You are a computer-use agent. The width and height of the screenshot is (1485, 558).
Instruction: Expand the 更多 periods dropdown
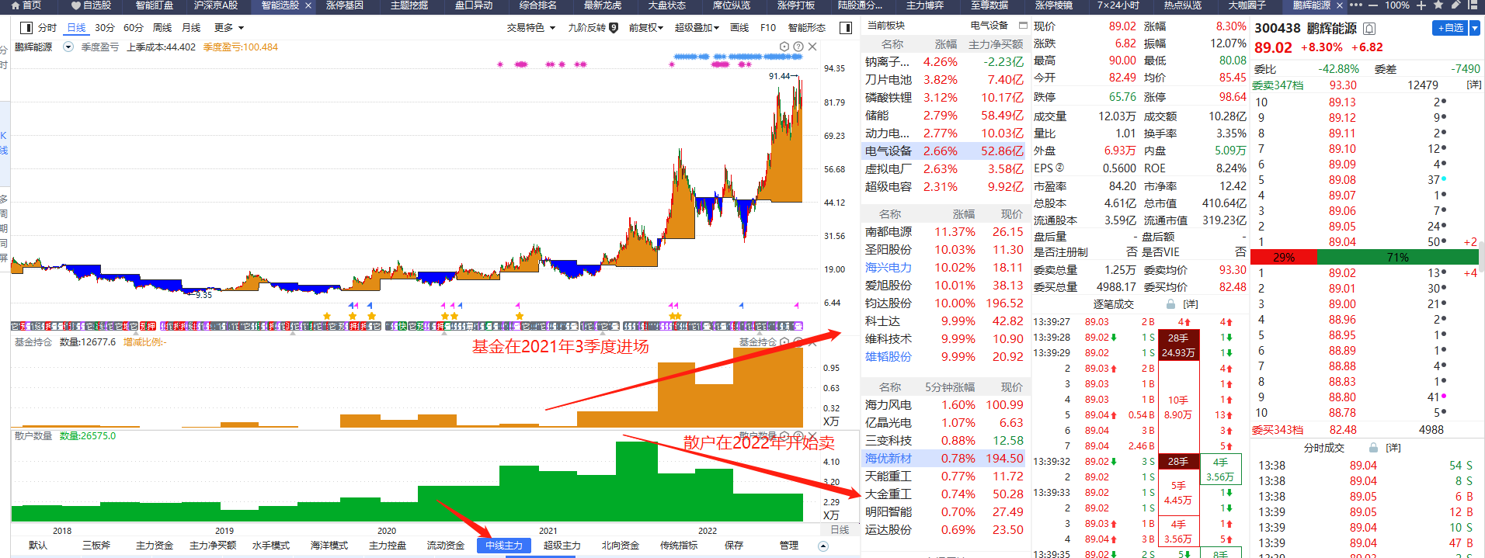pos(229,28)
